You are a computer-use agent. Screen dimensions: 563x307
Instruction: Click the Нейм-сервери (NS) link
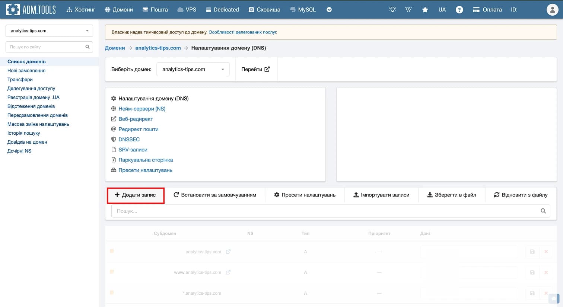click(142, 109)
